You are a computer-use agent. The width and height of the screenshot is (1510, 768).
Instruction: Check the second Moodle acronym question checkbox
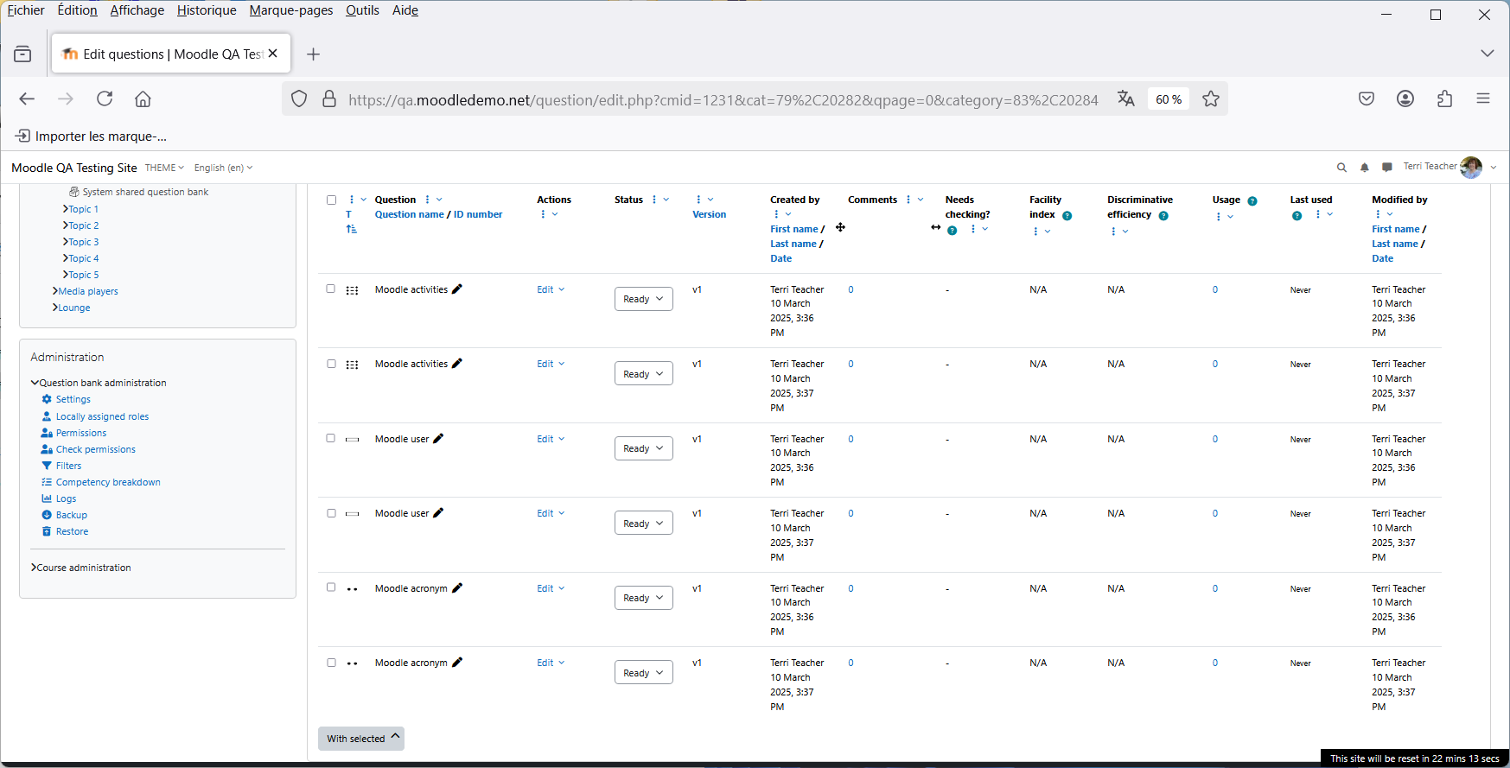pyautogui.click(x=330, y=663)
